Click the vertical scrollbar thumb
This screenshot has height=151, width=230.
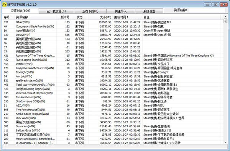(225, 21)
